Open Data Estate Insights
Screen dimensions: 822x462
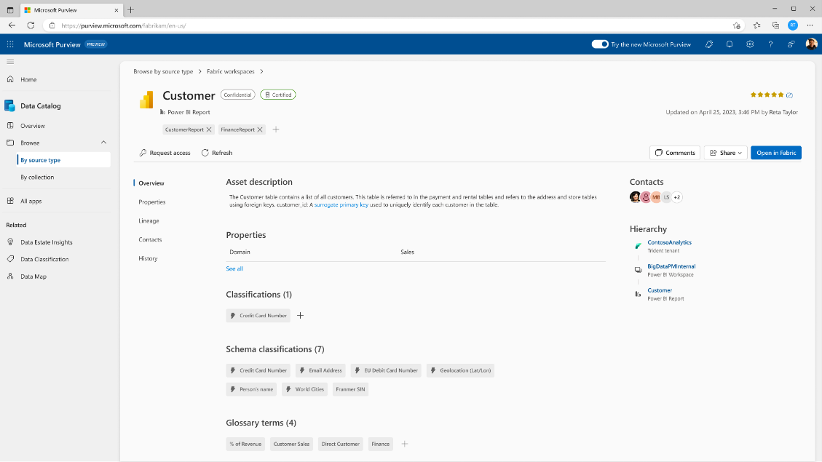coord(46,242)
